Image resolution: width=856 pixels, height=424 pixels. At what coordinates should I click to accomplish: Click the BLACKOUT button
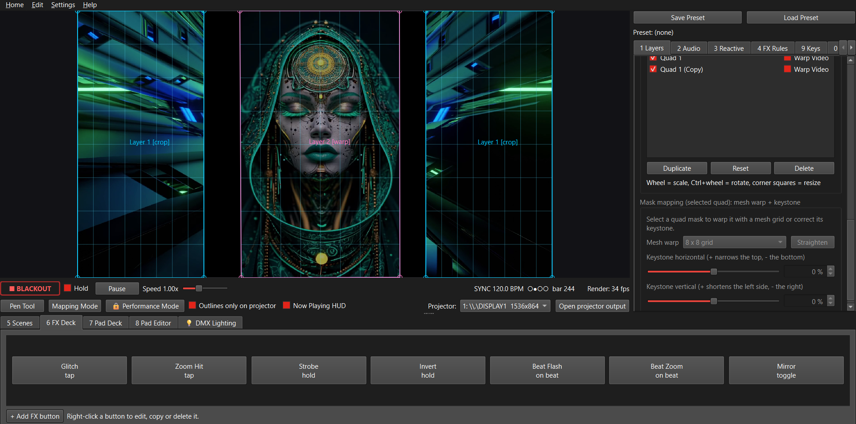[x=30, y=288]
